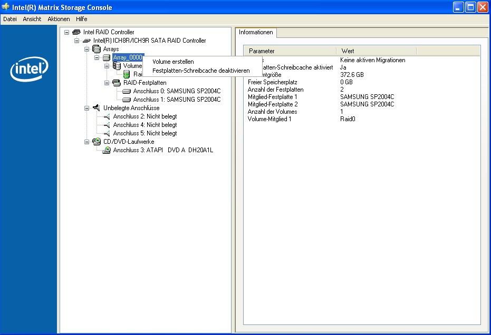Select Anschluss 5: Nicht belegt
491x335 pixels.
pos(145,133)
